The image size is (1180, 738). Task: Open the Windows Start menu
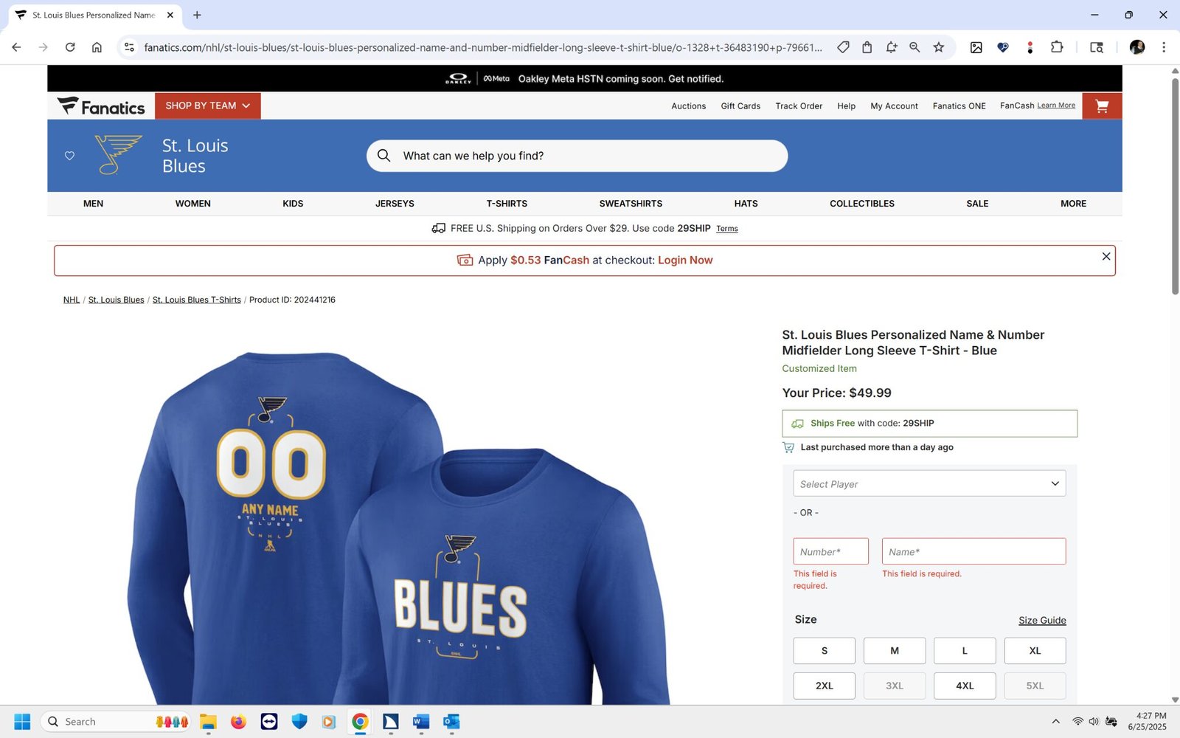pos(22,722)
